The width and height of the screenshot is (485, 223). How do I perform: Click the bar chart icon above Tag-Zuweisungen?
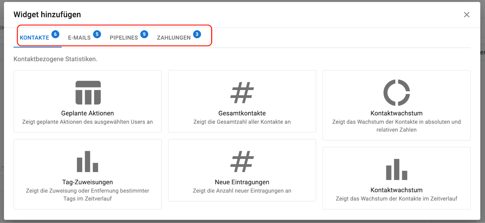88,161
